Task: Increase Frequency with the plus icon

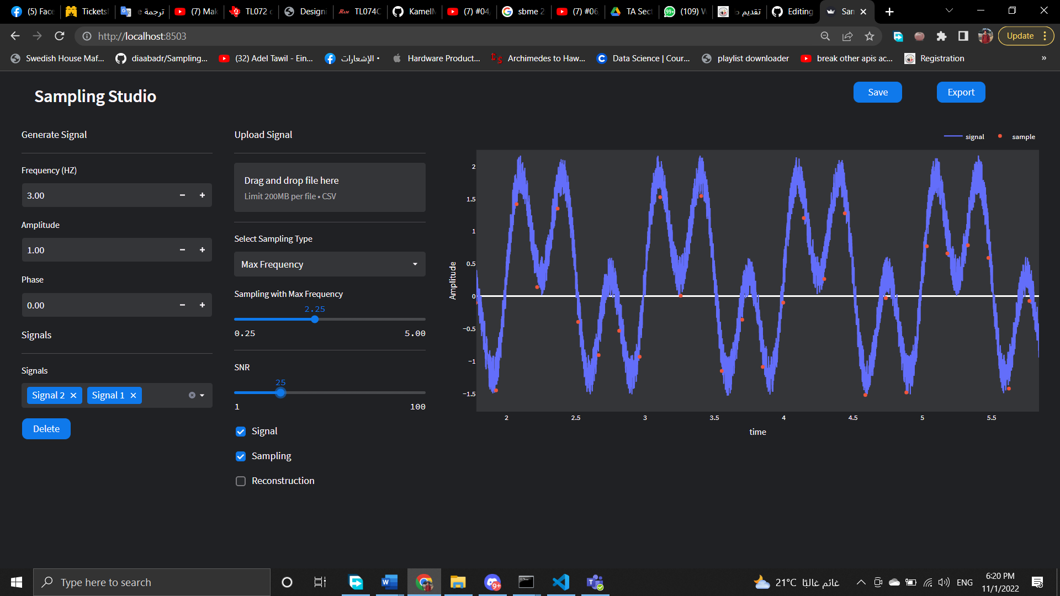Action: [202, 195]
